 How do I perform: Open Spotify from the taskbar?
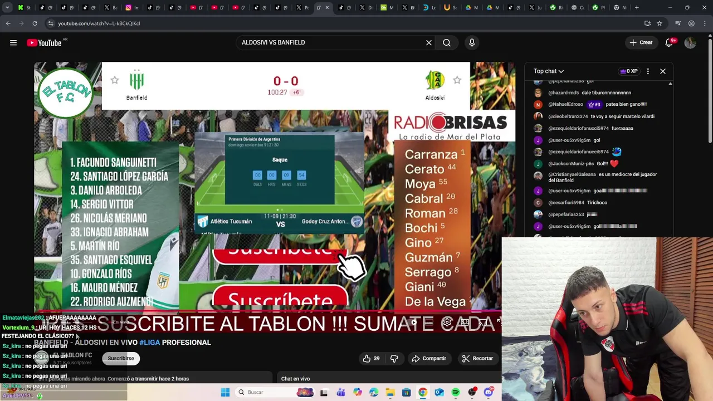coord(456,392)
